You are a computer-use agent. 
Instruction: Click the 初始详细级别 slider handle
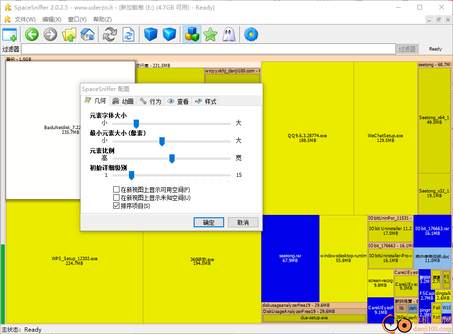131,175
